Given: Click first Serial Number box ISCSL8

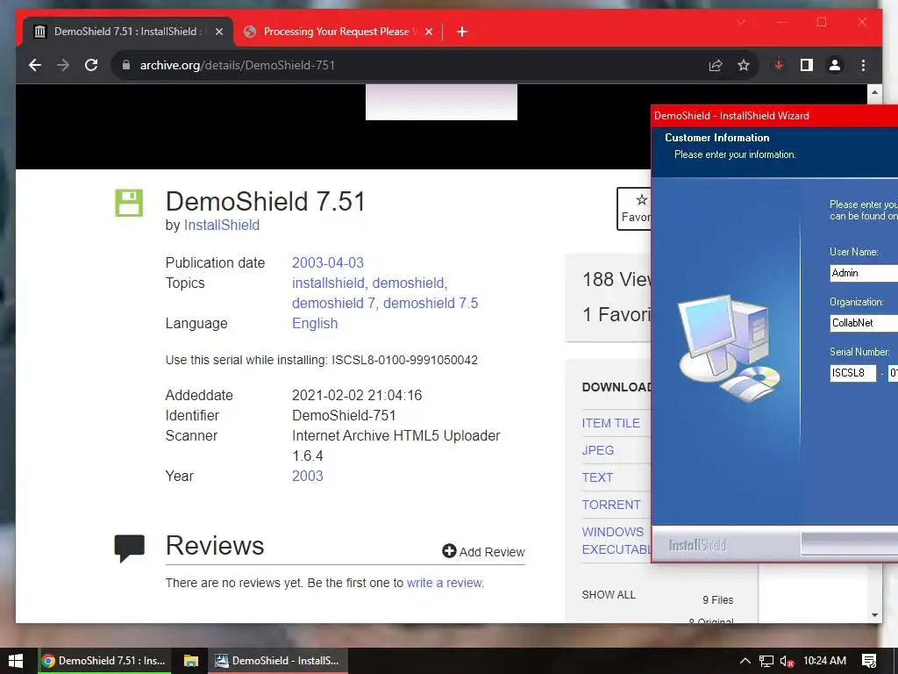Looking at the screenshot, I should pos(852,373).
